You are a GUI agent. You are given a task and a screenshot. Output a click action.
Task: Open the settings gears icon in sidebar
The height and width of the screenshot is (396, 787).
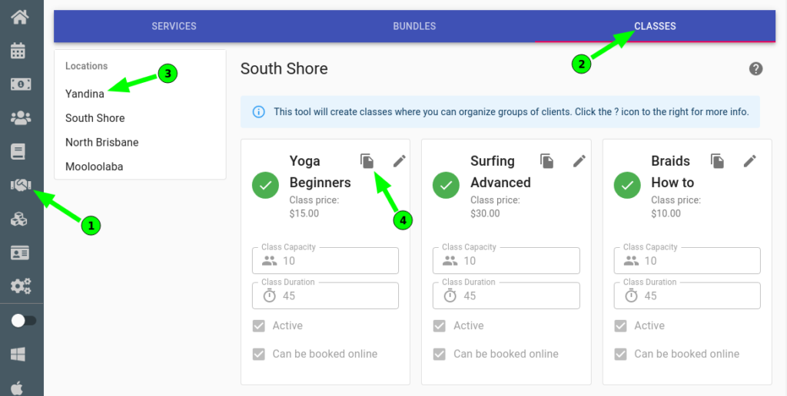(21, 285)
